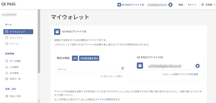Screen dimensions: 216x103
Task: Click the globe icon beside 日本語
Action: (203, 5)
